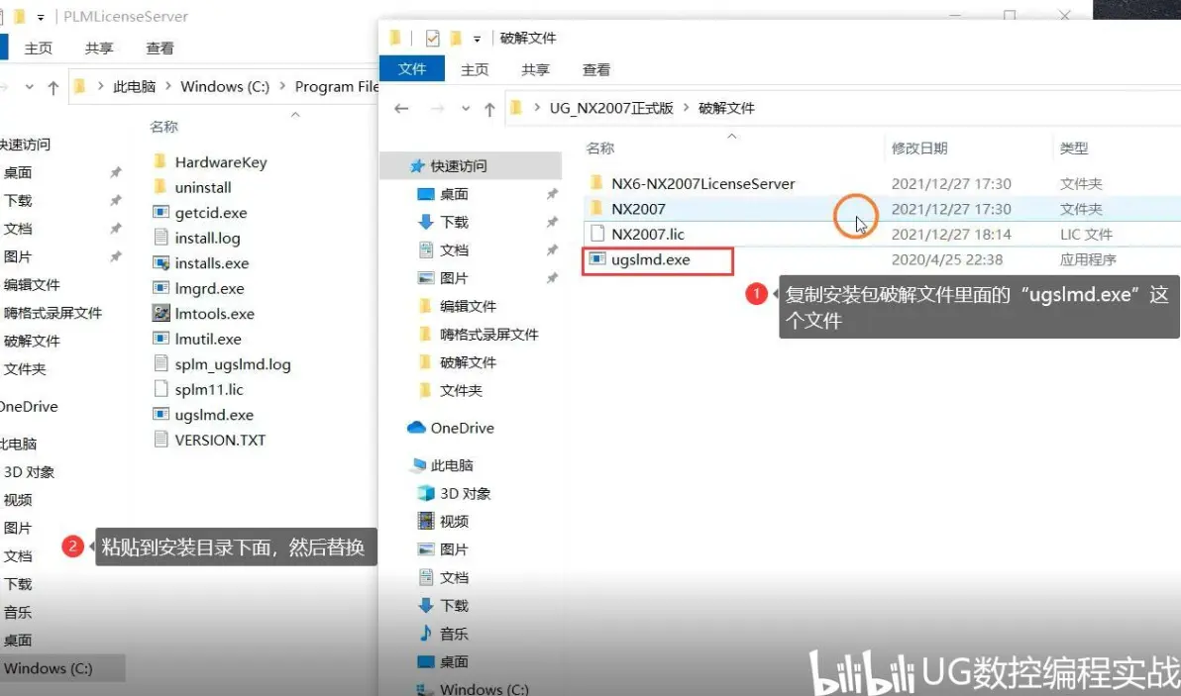The height and width of the screenshot is (696, 1181).
Task: Open 此电脑 in front window sidebar
Action: tap(452, 465)
